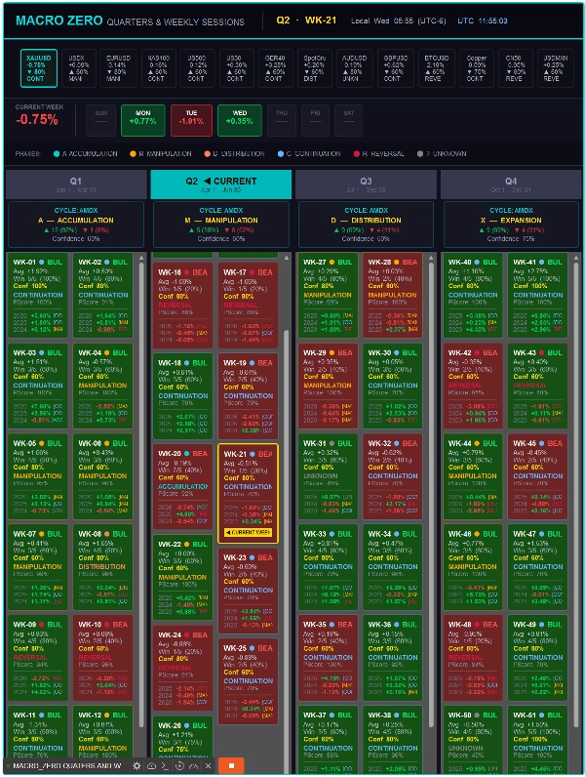This screenshot has height=777, width=585.
Task: Select the SpotCru symbol card
Action: [314, 68]
